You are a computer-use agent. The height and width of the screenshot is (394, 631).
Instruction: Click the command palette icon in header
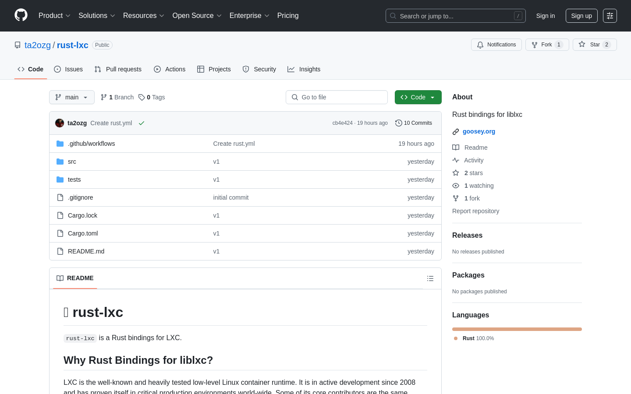[x=610, y=16]
